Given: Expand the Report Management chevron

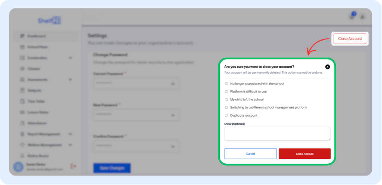Looking at the screenshot, I should 70,134.
